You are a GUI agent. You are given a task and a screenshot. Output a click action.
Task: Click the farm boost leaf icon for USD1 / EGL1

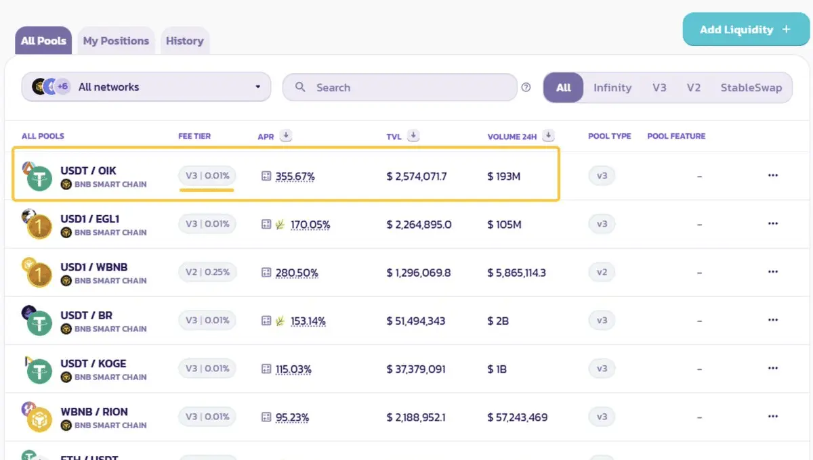[280, 225]
